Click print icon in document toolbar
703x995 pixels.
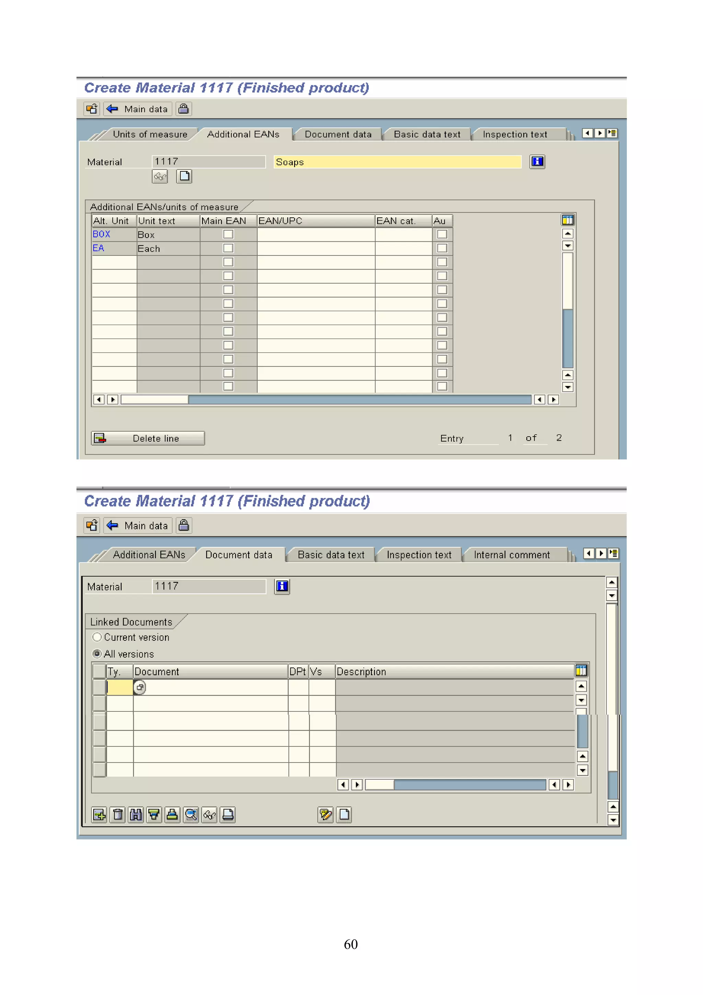coord(228,815)
